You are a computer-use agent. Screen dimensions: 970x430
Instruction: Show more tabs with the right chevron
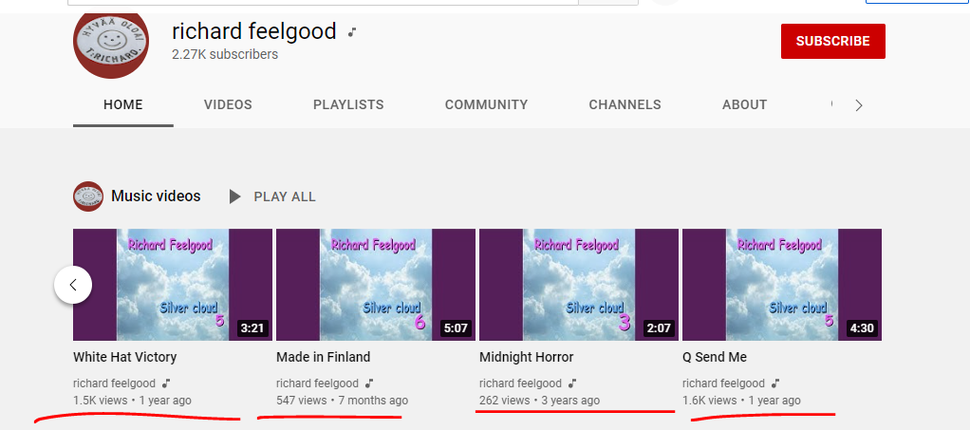click(859, 105)
